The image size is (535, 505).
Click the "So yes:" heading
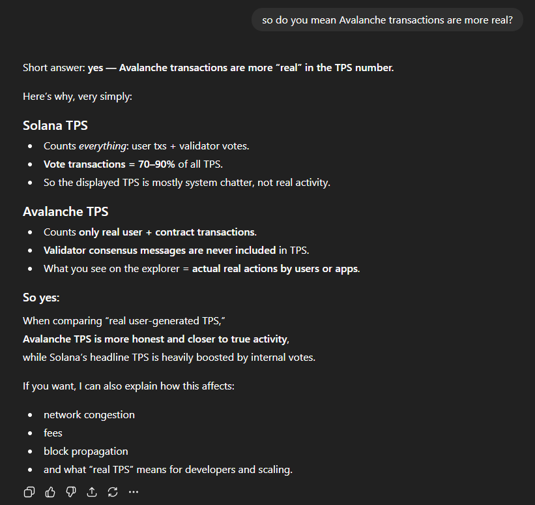point(42,298)
